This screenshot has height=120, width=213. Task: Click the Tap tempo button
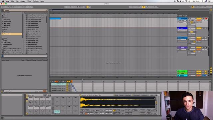(8, 7)
